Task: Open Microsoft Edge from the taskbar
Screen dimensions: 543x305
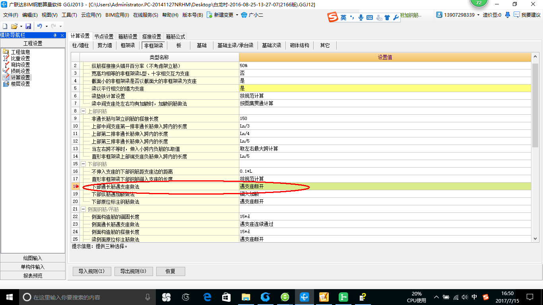Action: (x=207, y=297)
